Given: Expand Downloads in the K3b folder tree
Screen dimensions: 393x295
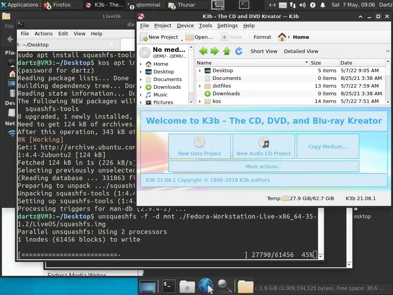Looking at the screenshot, I should (141, 87).
